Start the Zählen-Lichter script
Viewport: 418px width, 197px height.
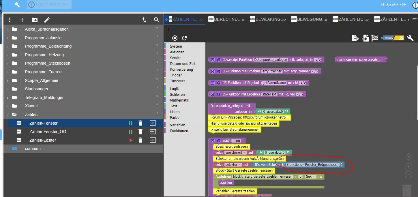(131, 140)
